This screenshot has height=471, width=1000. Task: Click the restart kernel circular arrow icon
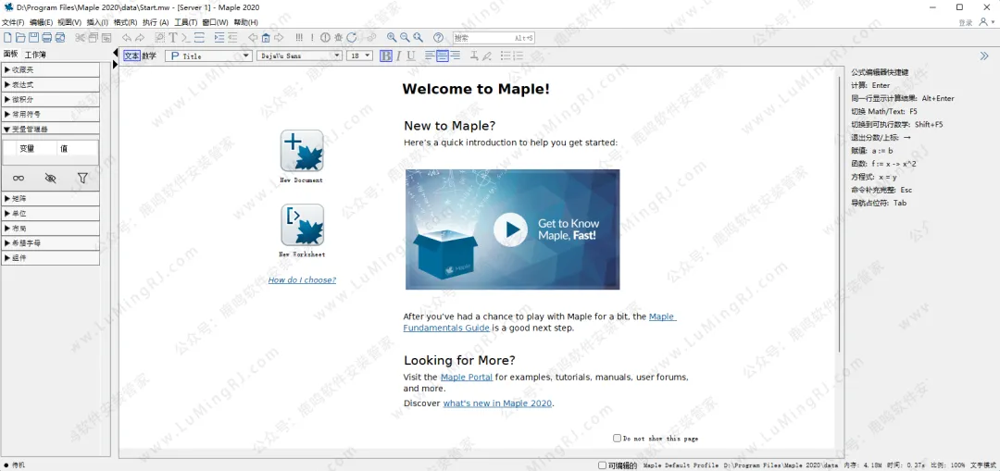(x=352, y=38)
